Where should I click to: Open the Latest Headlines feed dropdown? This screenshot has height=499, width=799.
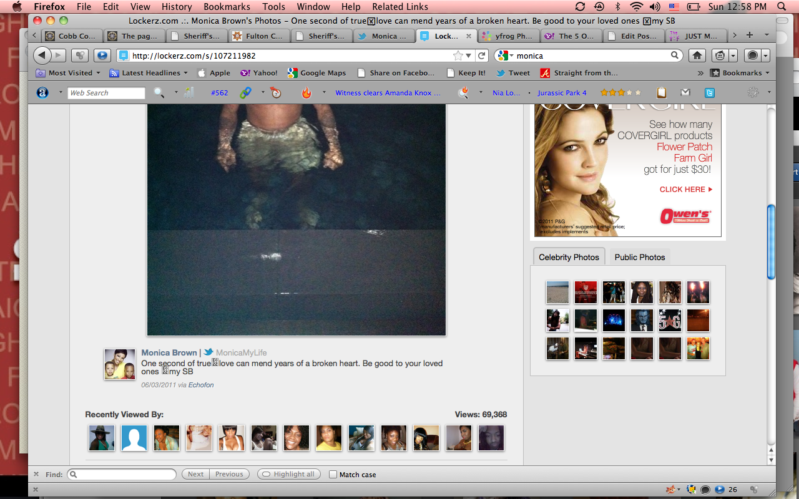coord(149,73)
